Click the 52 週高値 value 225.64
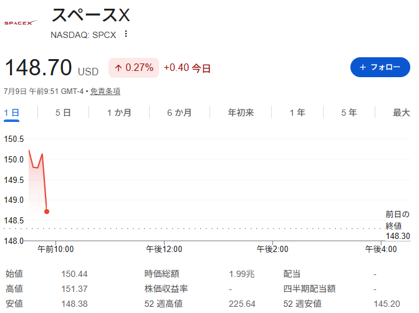 242,304
